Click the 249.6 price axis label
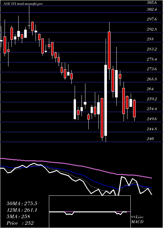The image size is (163, 228). pos(152,119)
